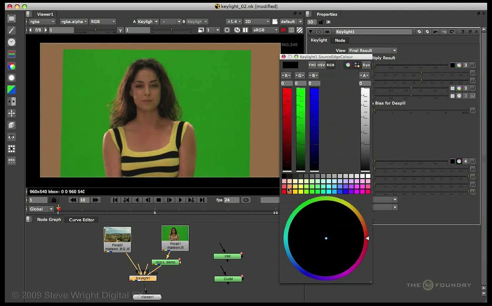Viewport: 492px width, 306px height.
Task: Stop playback button
Action: (x=159, y=200)
